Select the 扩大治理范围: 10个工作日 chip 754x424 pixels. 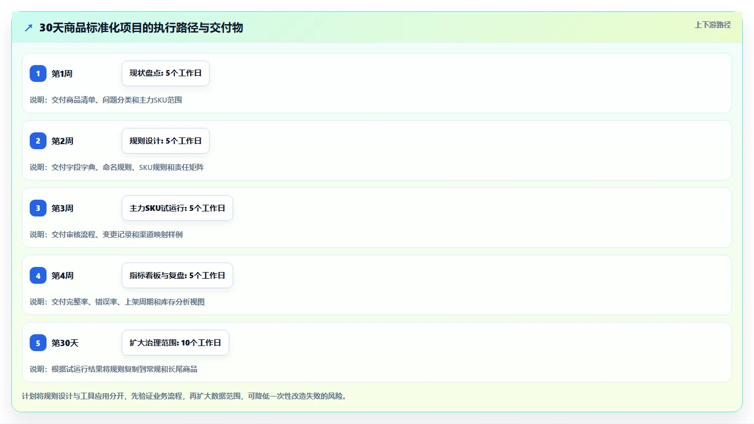coord(175,343)
